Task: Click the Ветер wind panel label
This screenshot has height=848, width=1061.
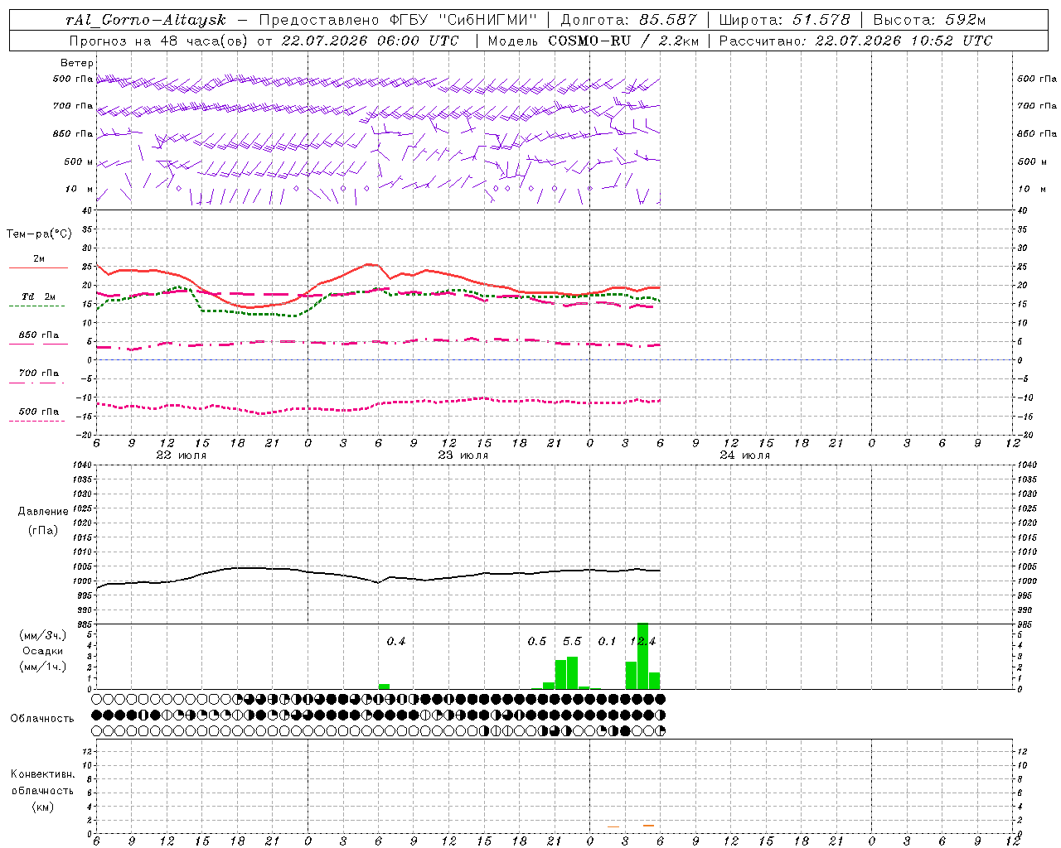Action: pyautogui.click(x=76, y=63)
